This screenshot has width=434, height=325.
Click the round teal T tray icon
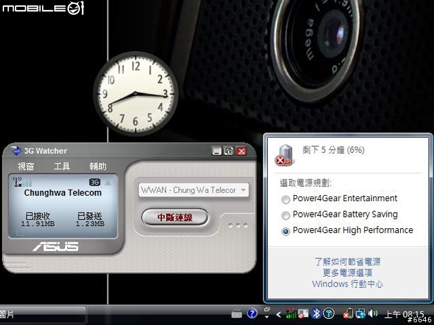coord(329,313)
